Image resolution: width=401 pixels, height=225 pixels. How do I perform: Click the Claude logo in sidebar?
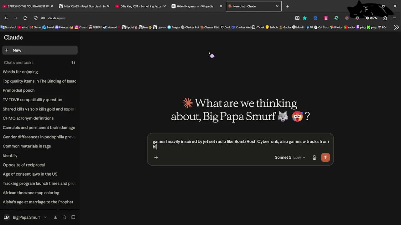(x=13, y=37)
